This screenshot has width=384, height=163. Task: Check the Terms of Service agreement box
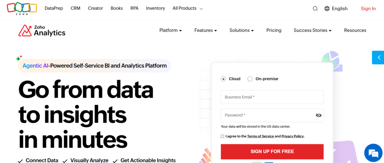tap(222, 137)
